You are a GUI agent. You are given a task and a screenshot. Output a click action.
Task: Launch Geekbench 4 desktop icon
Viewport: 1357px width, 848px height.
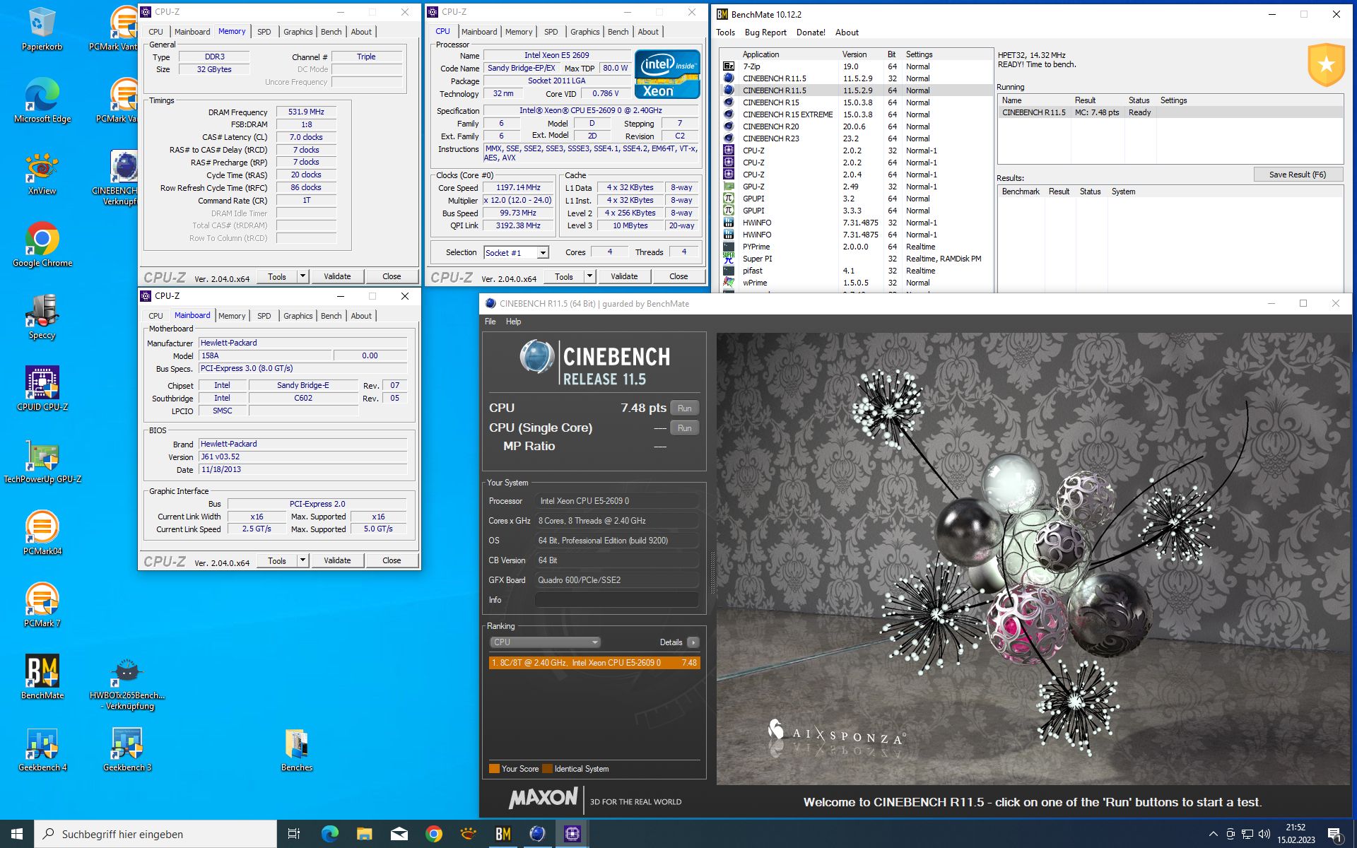coord(42,750)
